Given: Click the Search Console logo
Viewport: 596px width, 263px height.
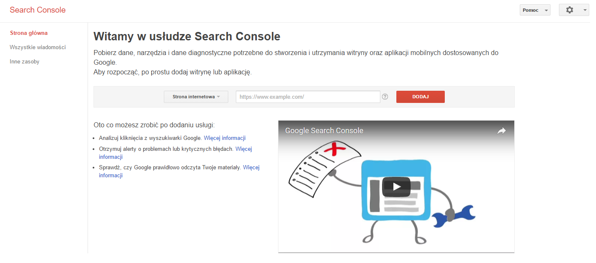Looking at the screenshot, I should pos(37,10).
